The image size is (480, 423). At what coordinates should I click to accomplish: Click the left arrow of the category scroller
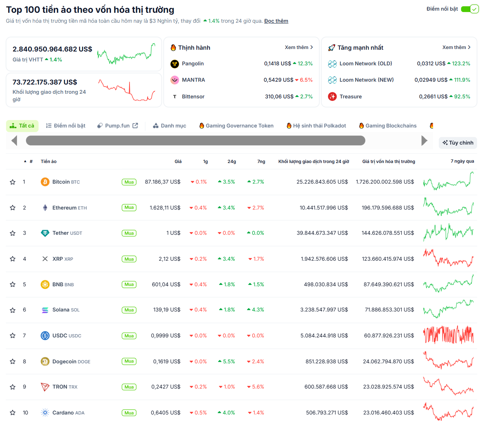click(x=14, y=141)
